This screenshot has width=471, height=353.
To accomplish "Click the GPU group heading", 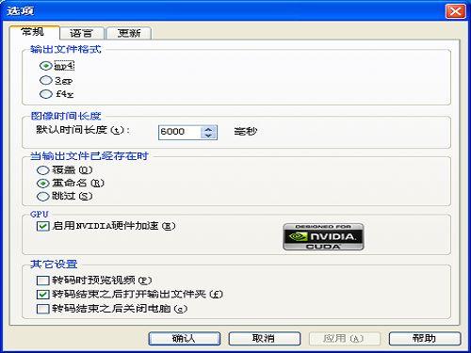I will pyautogui.click(x=40, y=215).
